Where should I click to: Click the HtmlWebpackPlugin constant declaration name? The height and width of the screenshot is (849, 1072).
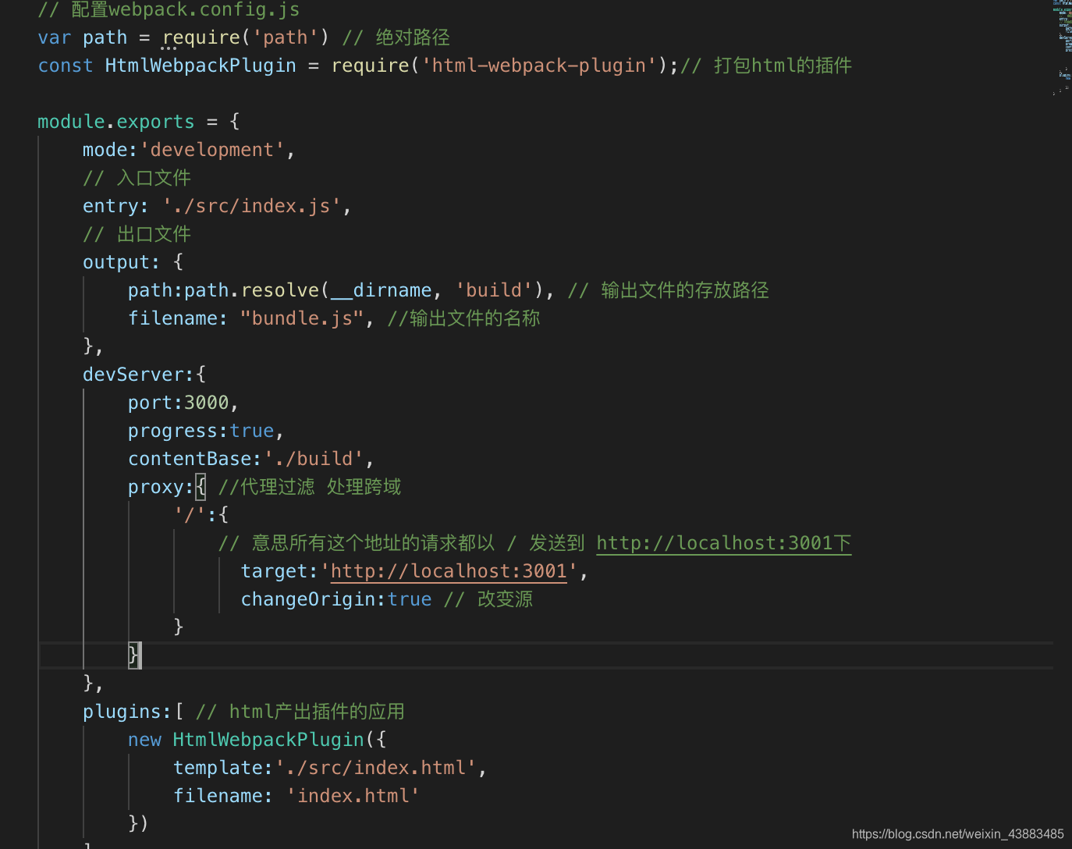coord(201,66)
